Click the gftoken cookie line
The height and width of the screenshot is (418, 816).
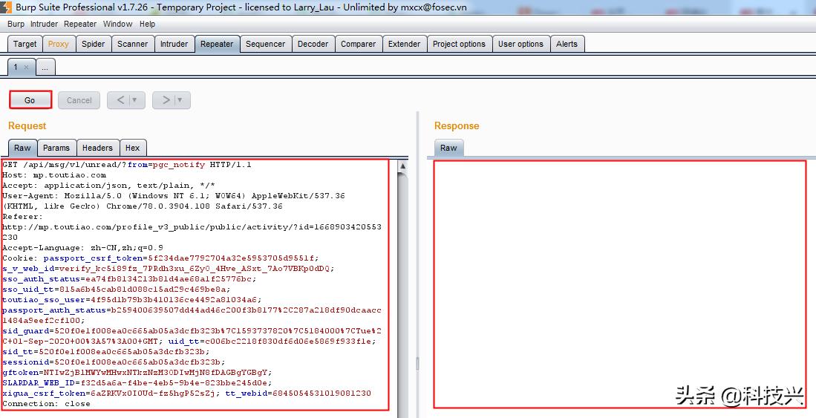click(137, 373)
